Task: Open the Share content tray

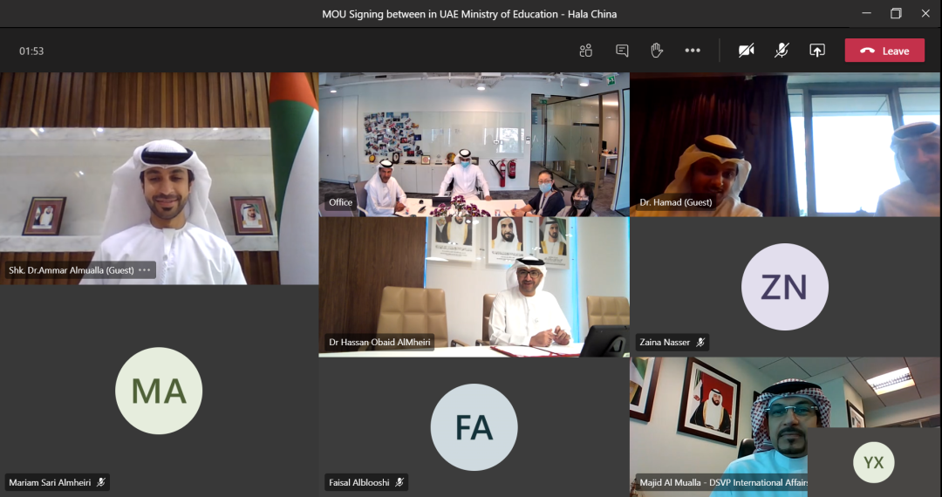Action: [x=817, y=51]
